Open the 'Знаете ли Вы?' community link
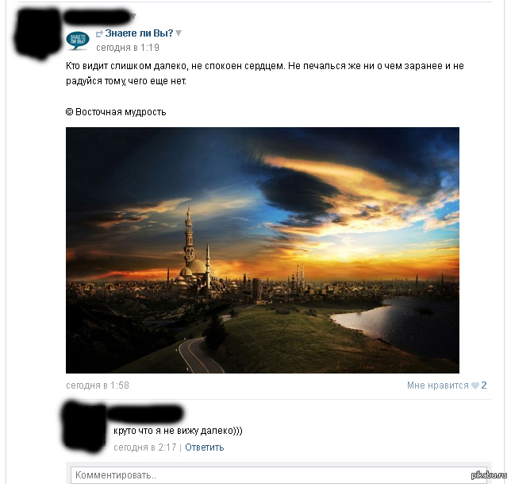The image size is (511, 484). (139, 33)
